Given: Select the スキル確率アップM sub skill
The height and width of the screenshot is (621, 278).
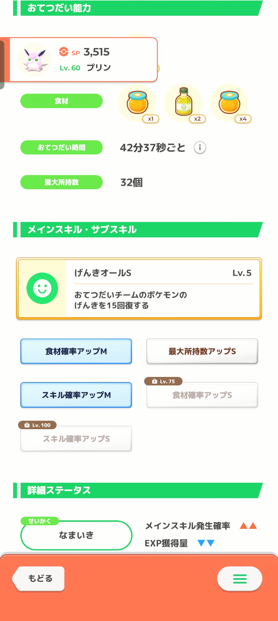Looking at the screenshot, I should point(76,395).
